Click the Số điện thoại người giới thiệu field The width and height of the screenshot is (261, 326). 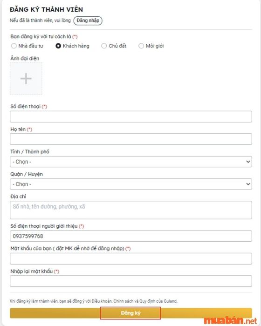click(131, 236)
